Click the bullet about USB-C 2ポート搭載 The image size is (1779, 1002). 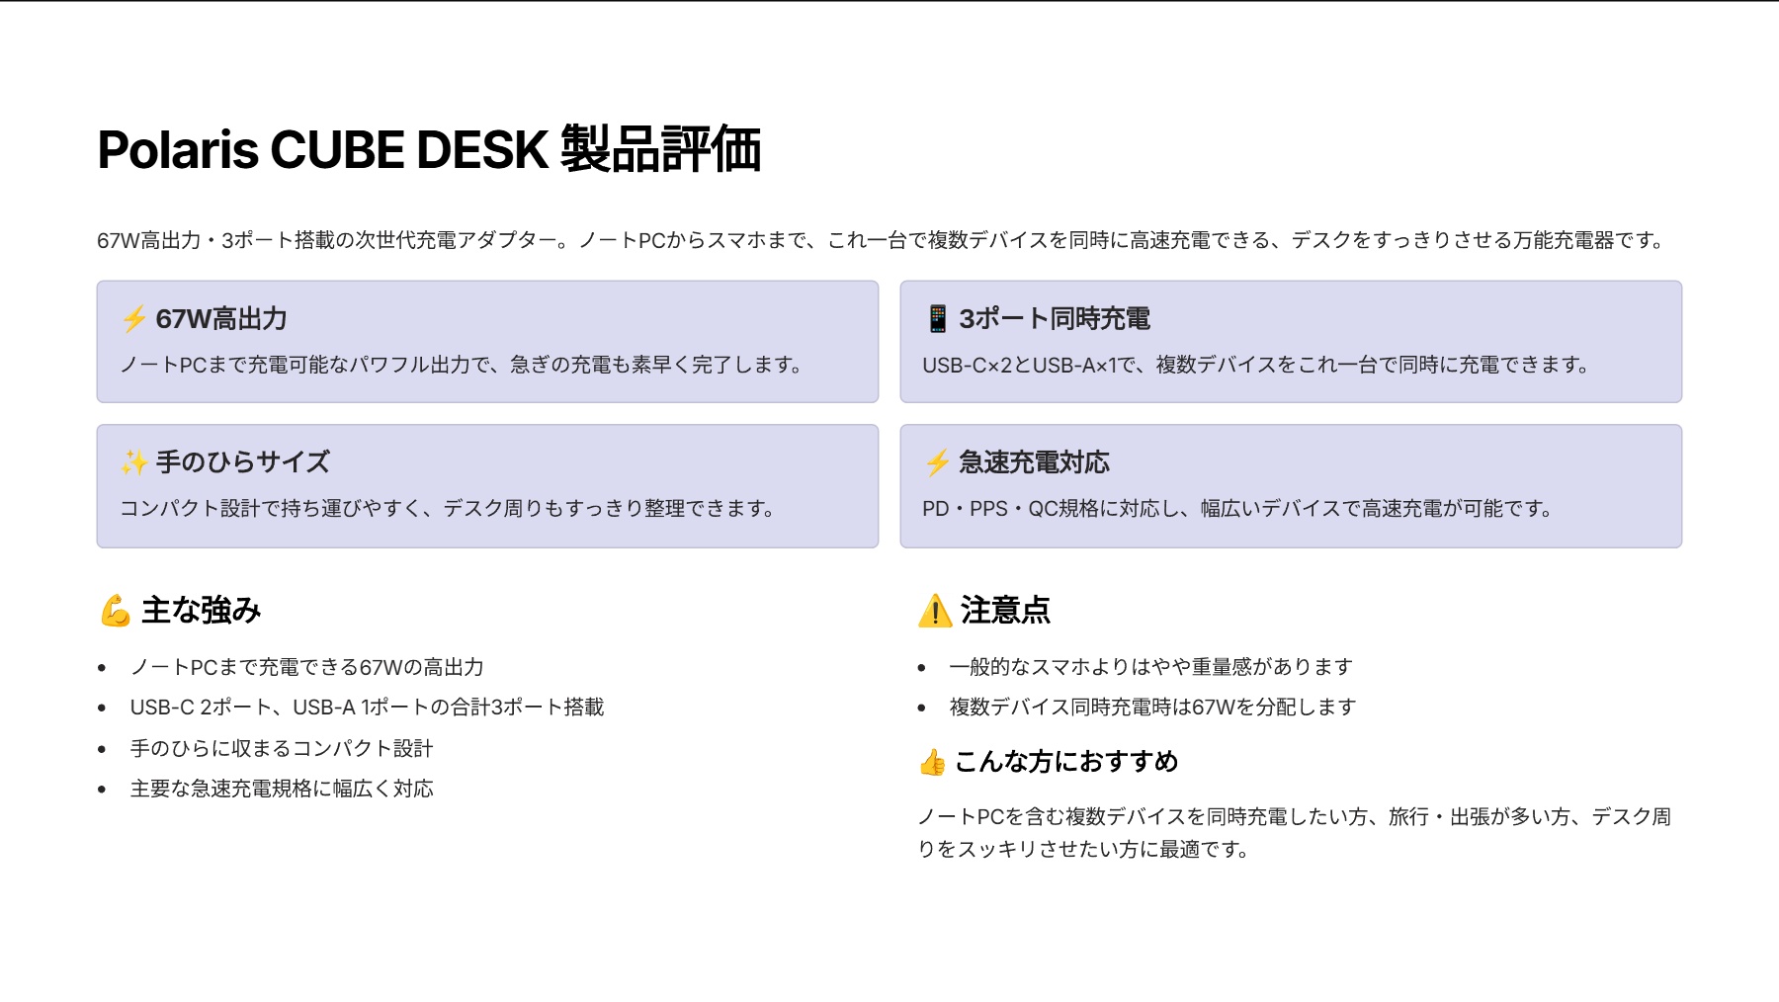(x=370, y=707)
